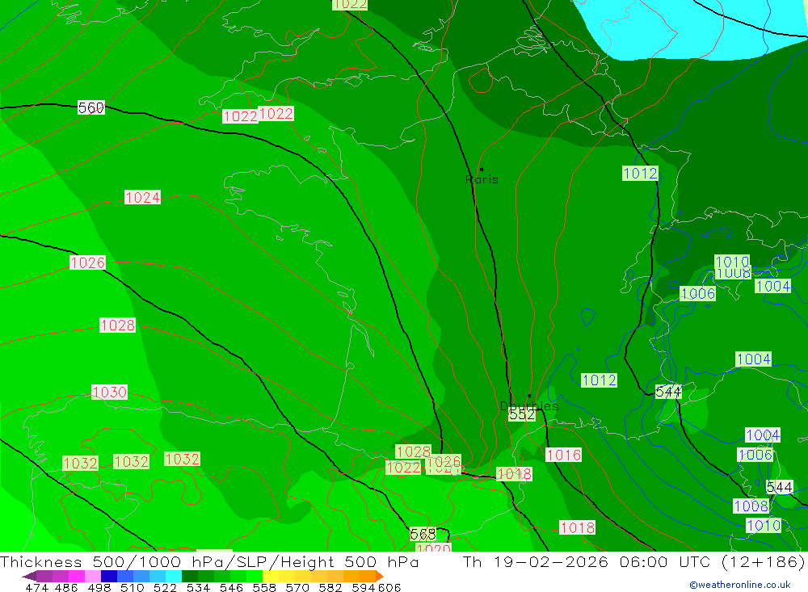Click the map title 'Thickness 500/1000 hPa/SLP/Height 500 hPa'
808x592 pixels.
209,562
